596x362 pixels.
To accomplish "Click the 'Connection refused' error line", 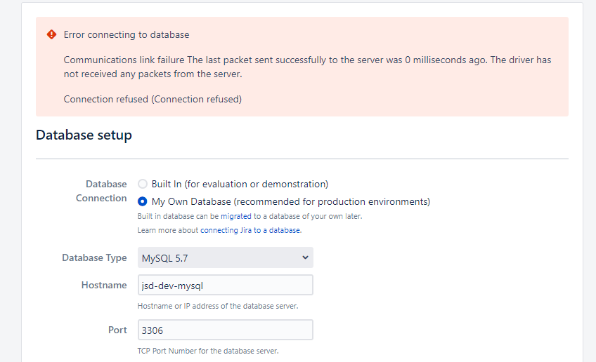I will pos(153,99).
